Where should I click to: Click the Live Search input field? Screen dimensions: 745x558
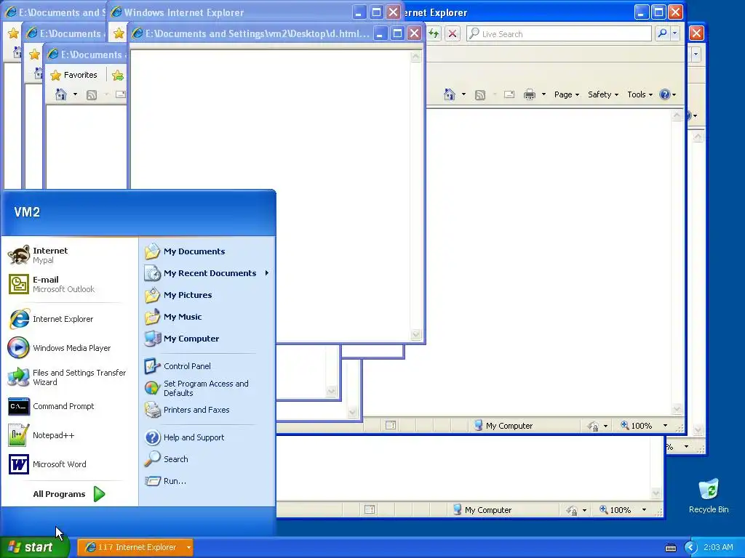[x=559, y=33]
